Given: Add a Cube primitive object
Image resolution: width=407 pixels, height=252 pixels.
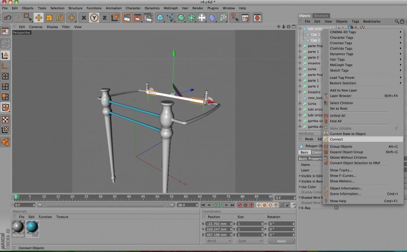Looking at the screenshot, I should click(160, 18).
